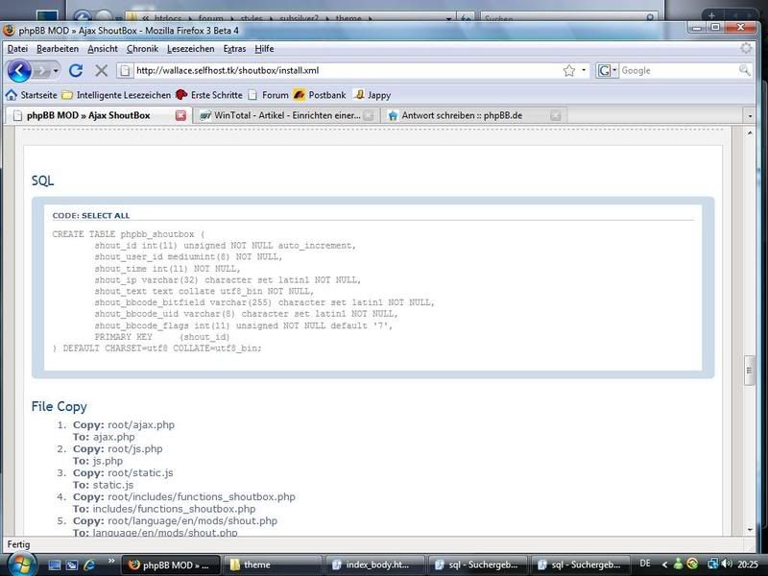
Task: Click the page's vertical scrollbar thumb
Action: pyautogui.click(x=749, y=371)
